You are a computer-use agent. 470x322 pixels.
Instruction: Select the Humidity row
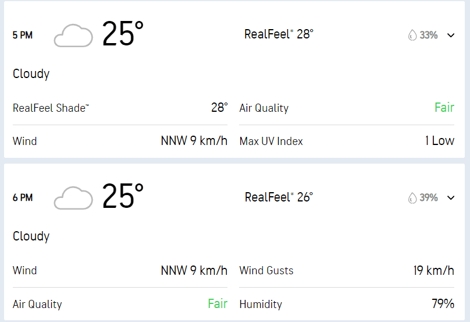tap(346, 304)
